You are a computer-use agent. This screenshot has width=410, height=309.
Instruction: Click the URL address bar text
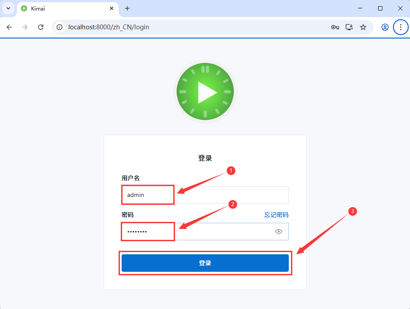pos(109,27)
